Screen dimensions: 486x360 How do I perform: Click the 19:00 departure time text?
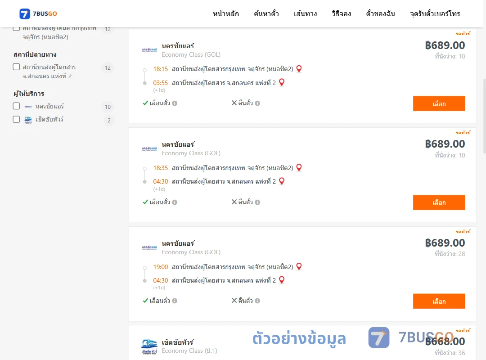point(161,267)
